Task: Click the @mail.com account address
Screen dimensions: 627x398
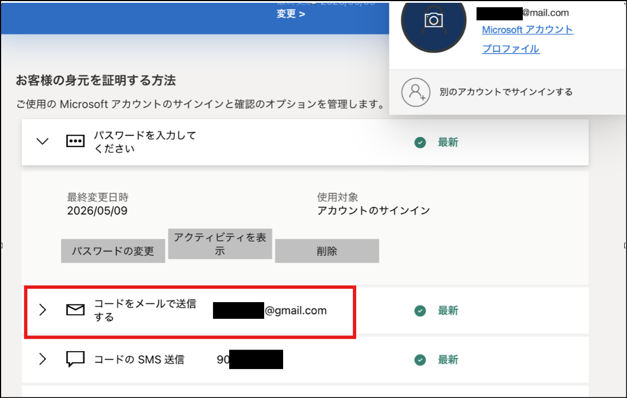Action: pyautogui.click(x=546, y=13)
